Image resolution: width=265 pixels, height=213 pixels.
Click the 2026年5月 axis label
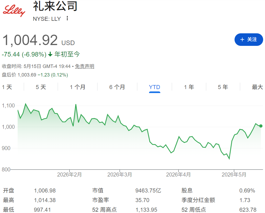click(234, 175)
